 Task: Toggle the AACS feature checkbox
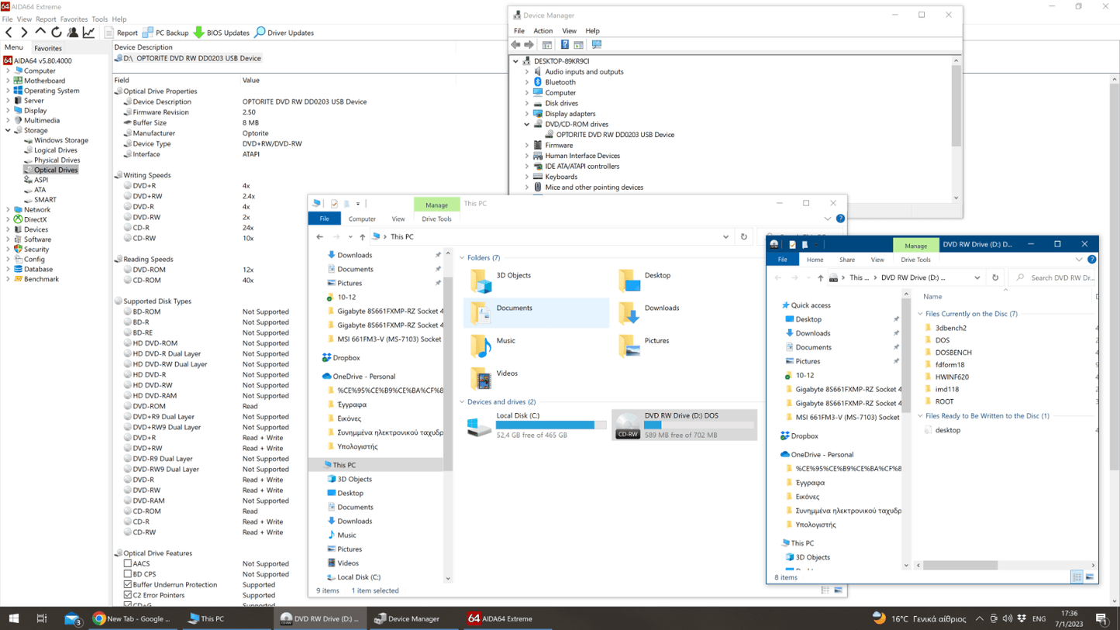pos(128,564)
